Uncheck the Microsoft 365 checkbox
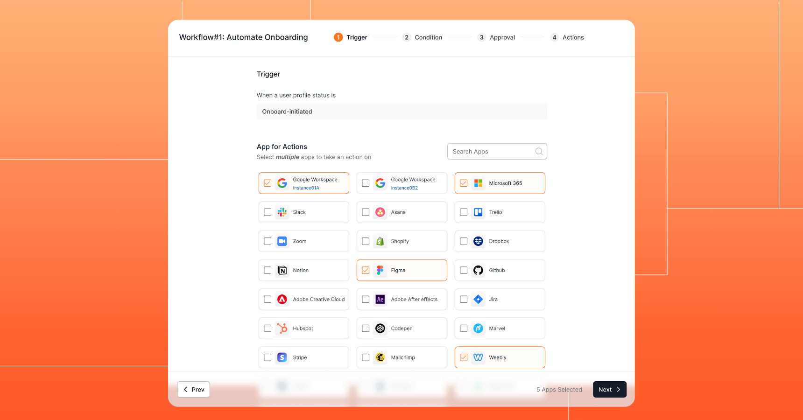The height and width of the screenshot is (420, 803). coord(464,183)
